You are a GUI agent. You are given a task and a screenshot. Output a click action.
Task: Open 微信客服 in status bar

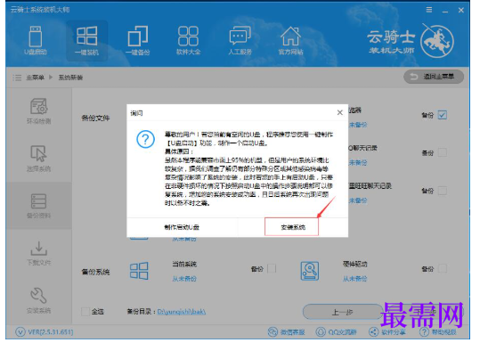pos(286,332)
